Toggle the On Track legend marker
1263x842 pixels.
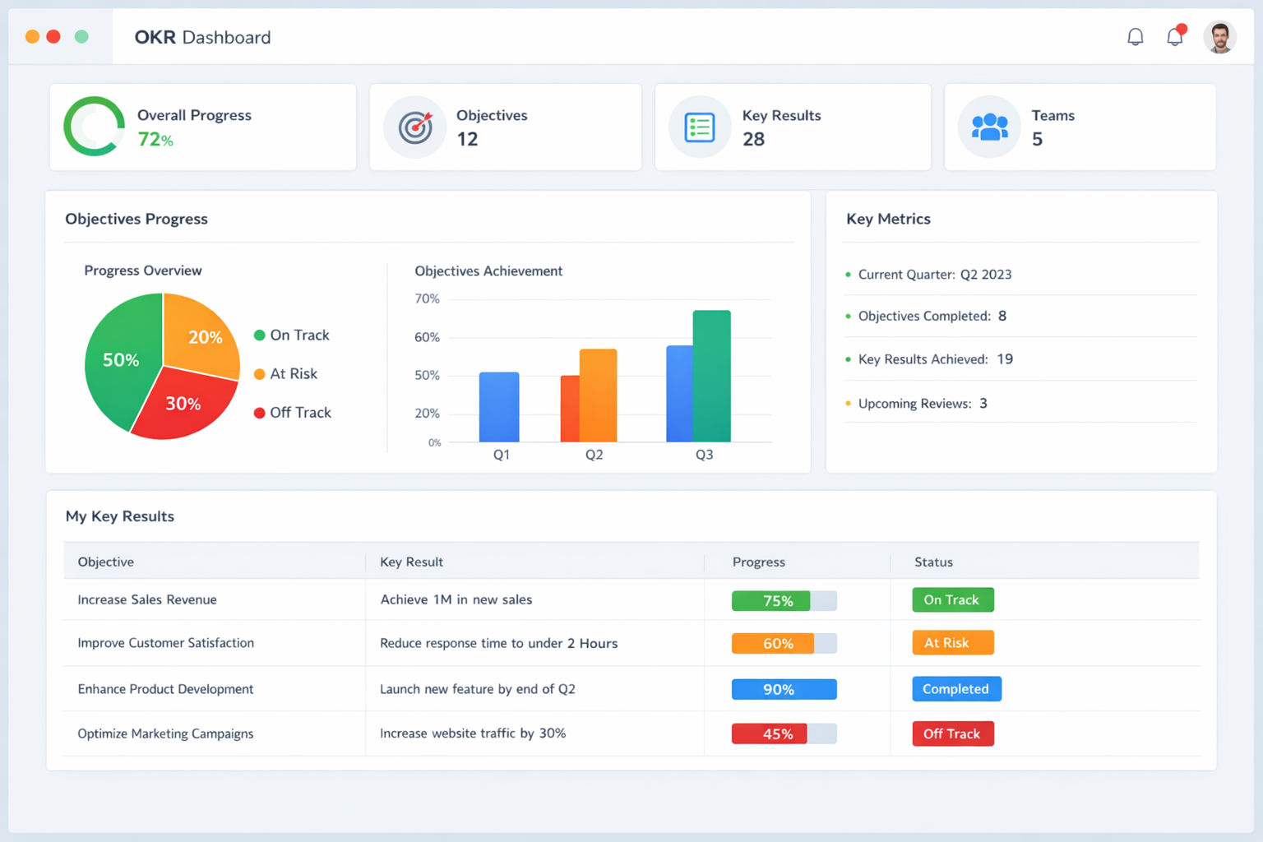(260, 335)
